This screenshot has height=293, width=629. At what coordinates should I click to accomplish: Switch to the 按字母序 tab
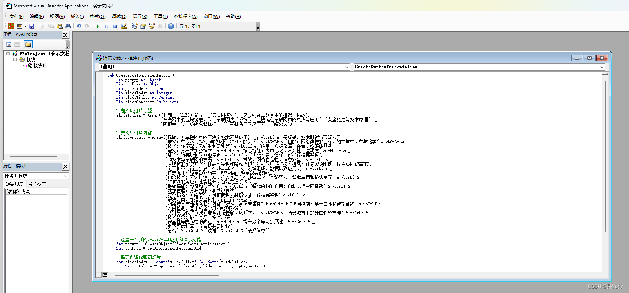click(x=14, y=184)
